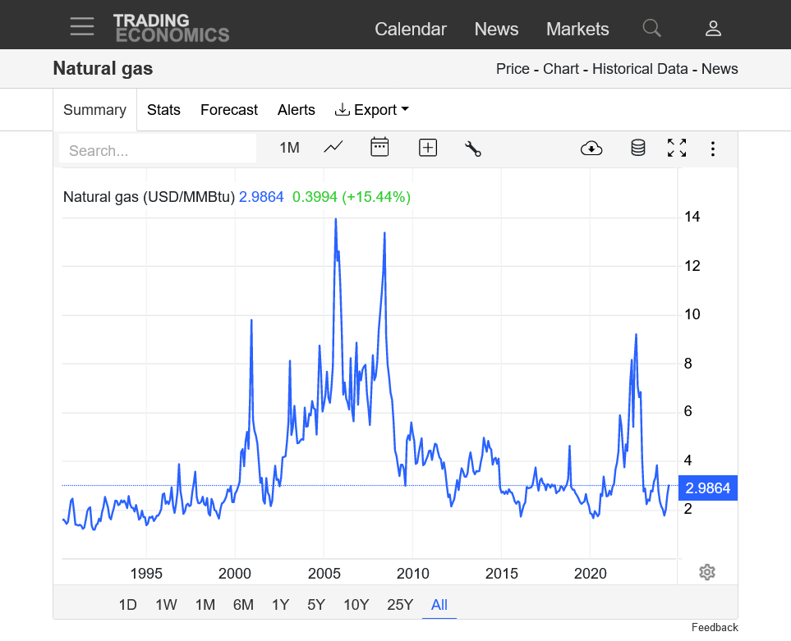Click the add comparison plus icon
Image resolution: width=791 pixels, height=641 pixels.
coord(427,148)
